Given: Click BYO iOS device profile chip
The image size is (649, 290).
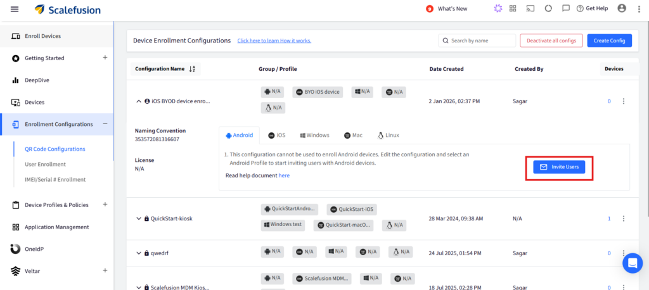Looking at the screenshot, I should pos(318,92).
